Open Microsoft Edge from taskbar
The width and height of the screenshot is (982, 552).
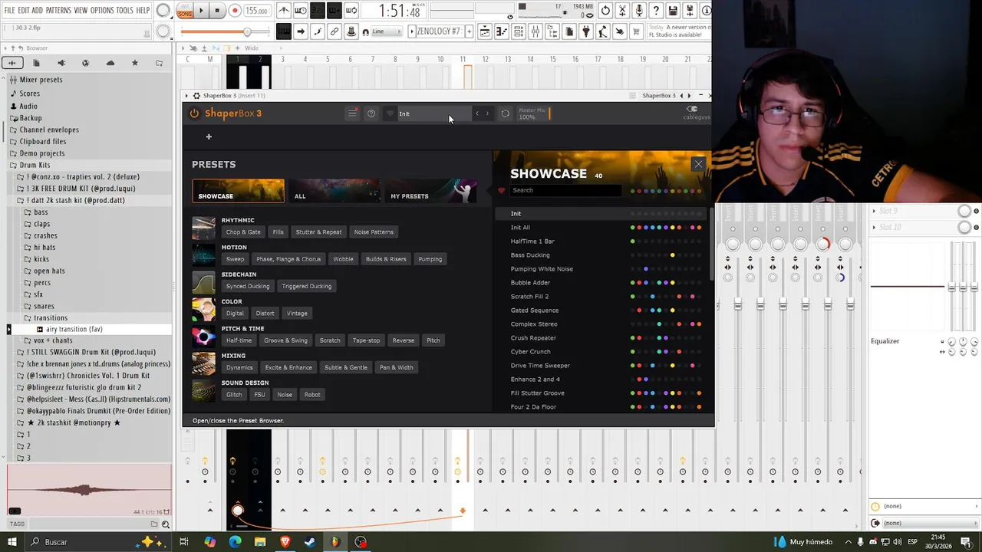click(x=235, y=542)
